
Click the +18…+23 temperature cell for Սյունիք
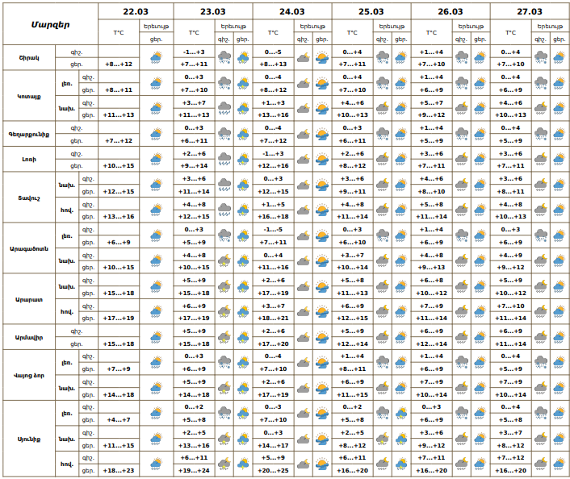point(119,470)
